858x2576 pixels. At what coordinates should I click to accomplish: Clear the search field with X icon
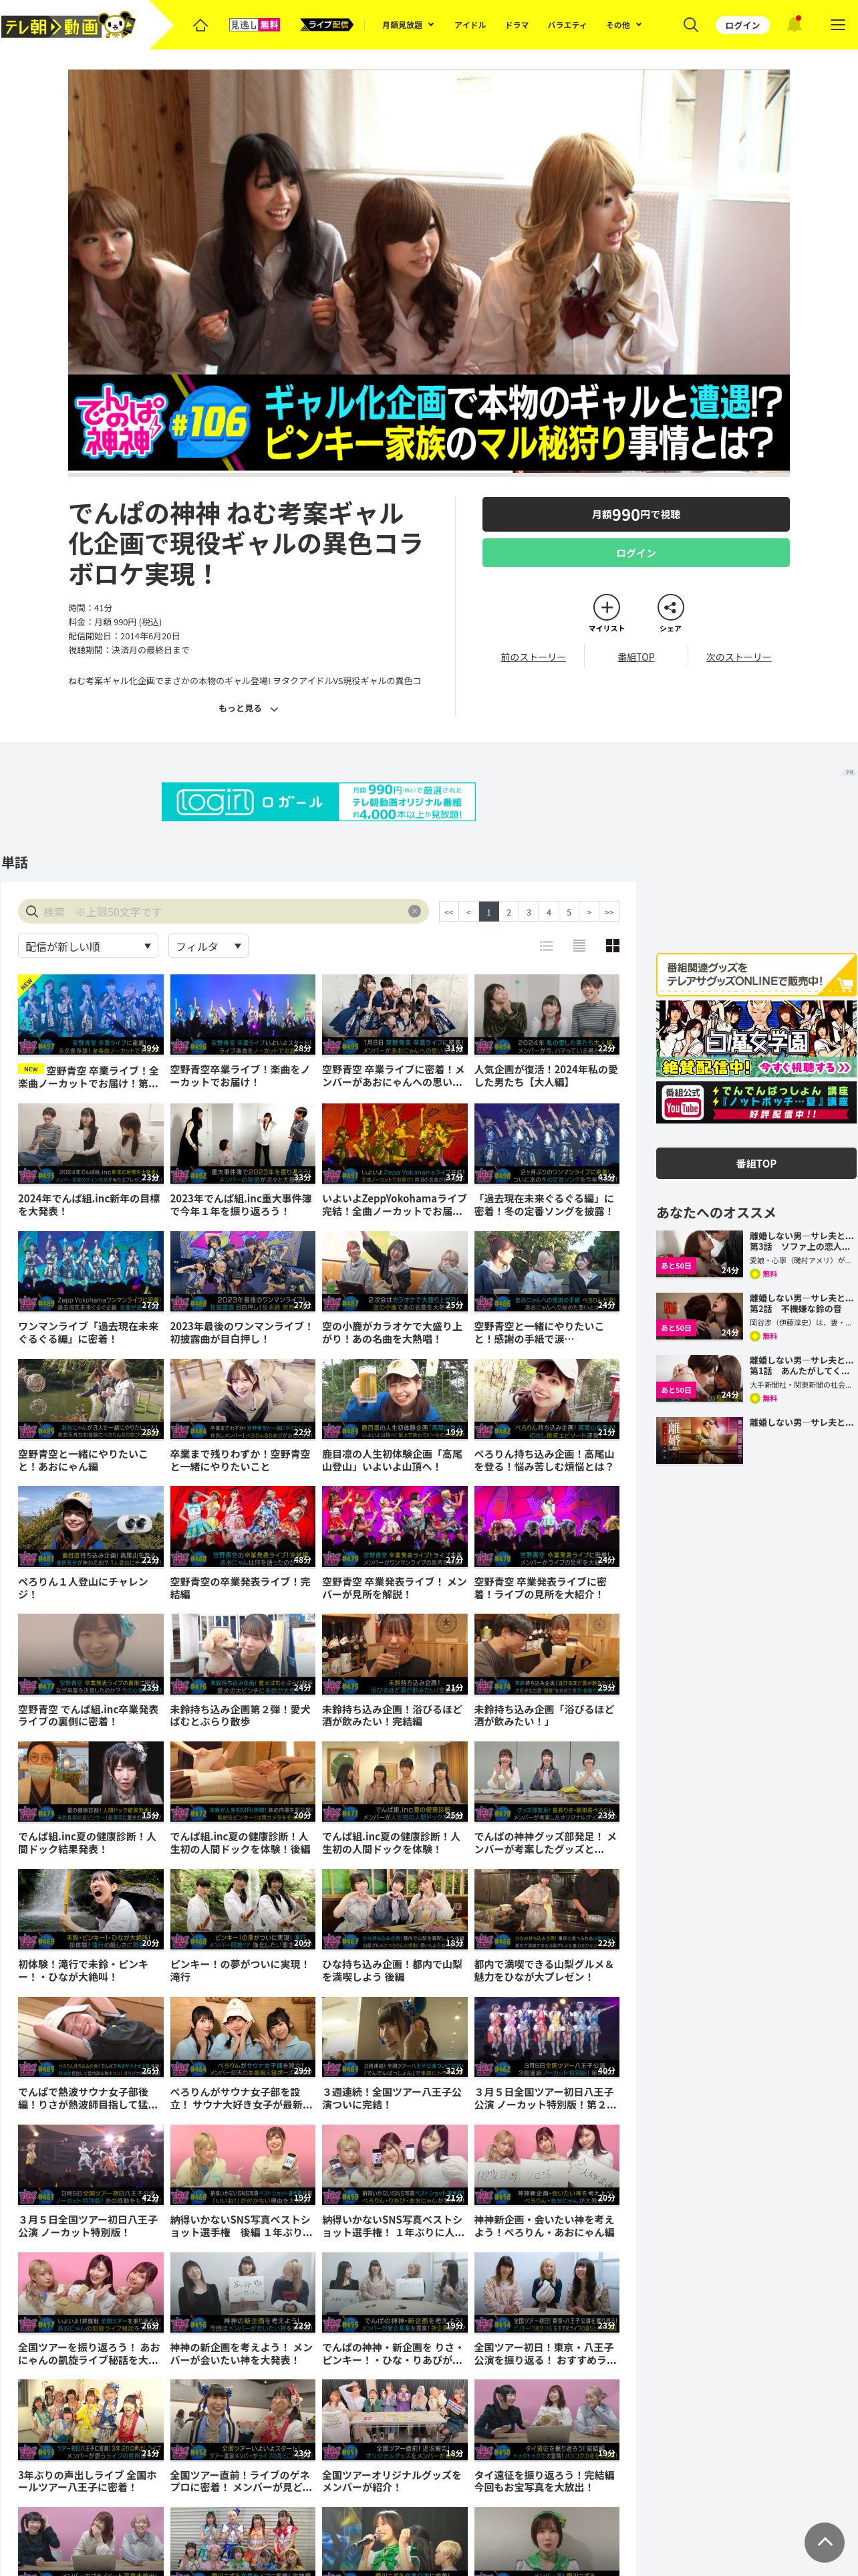tap(414, 911)
